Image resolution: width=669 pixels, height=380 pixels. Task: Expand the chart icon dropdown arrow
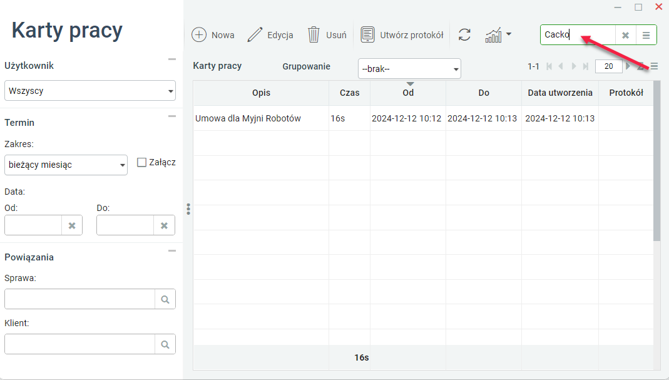509,34
